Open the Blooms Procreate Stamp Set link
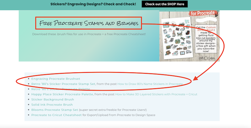This screenshot has width=251, height=128. coord(55,110)
